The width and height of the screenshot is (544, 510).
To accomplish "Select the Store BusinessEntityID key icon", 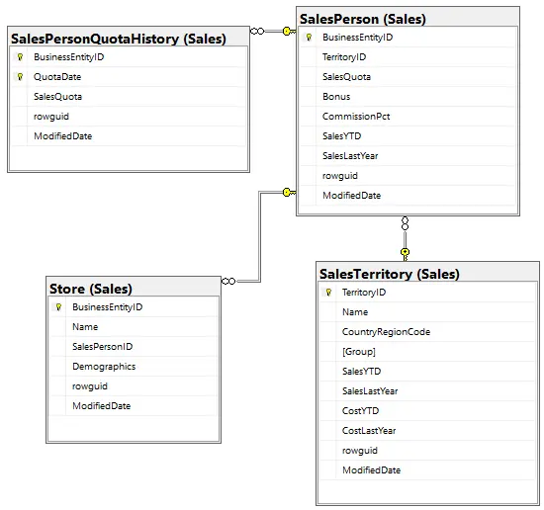I will coord(58,306).
